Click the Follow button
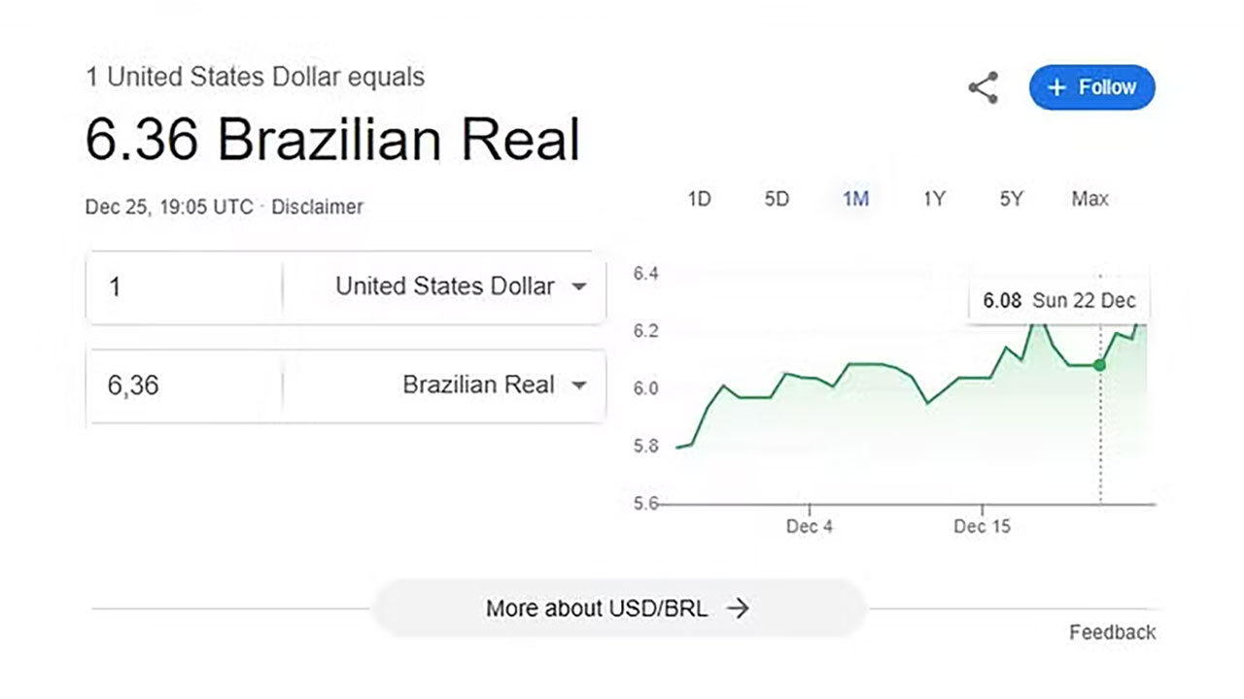Viewport: 1244px width, 699px height. tap(1091, 87)
